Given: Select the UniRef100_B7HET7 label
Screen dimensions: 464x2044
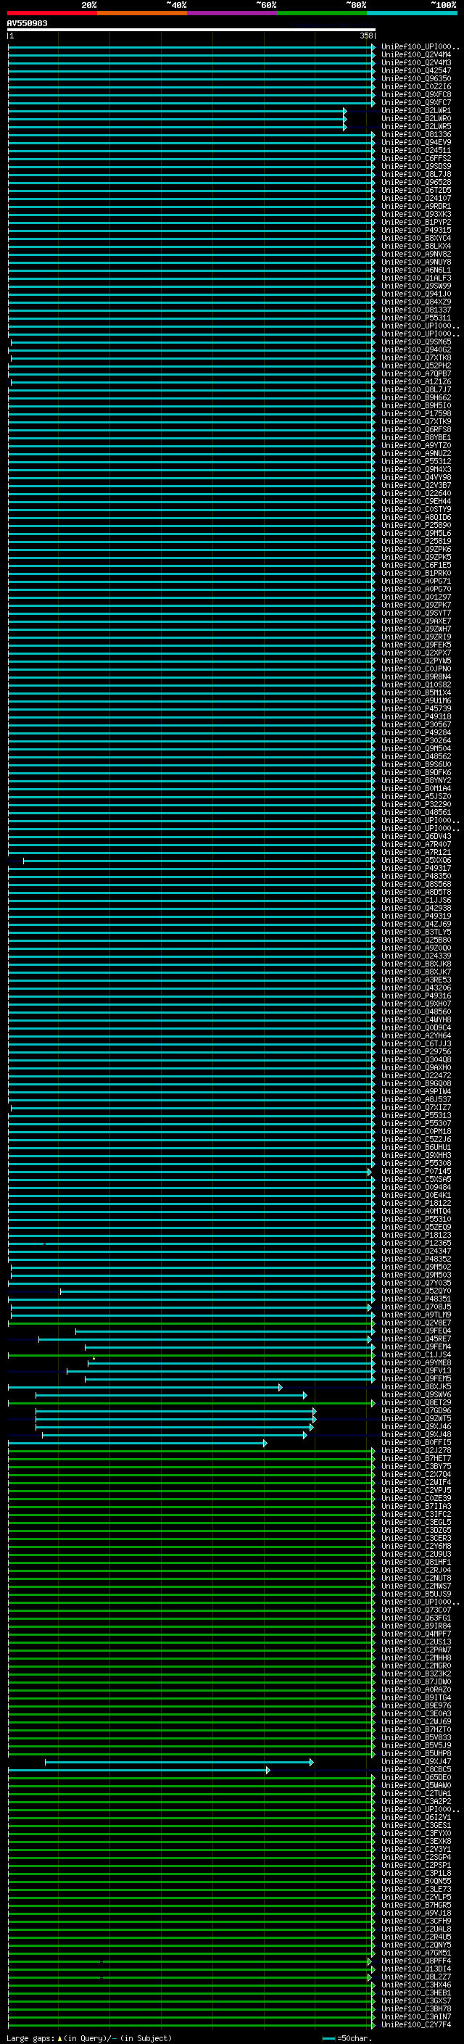Looking at the screenshot, I should click(416, 1457).
